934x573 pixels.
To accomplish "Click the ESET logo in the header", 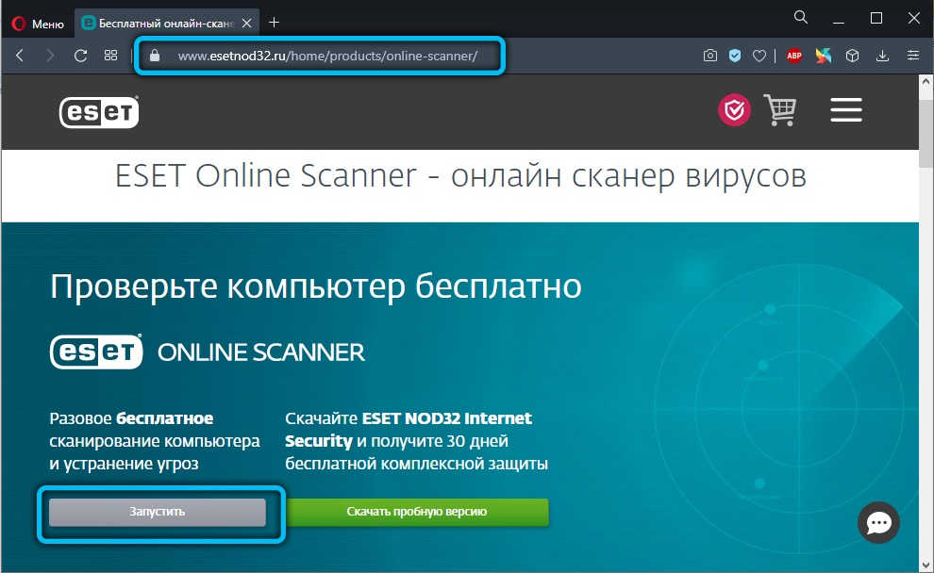I will pyautogui.click(x=99, y=112).
